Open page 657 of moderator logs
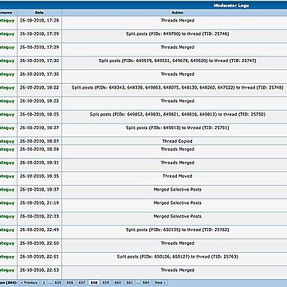 tap(81, 282)
